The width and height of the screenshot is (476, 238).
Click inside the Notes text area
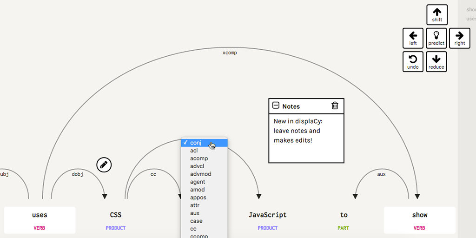(306, 139)
